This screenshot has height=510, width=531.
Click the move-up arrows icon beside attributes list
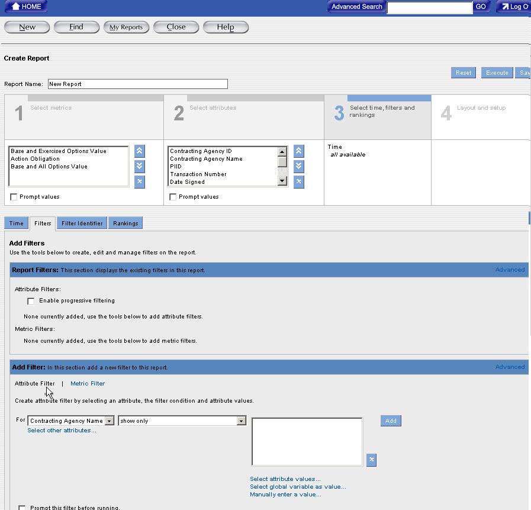(x=298, y=151)
